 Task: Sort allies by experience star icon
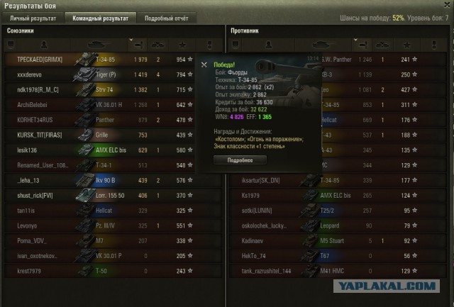(182, 45)
